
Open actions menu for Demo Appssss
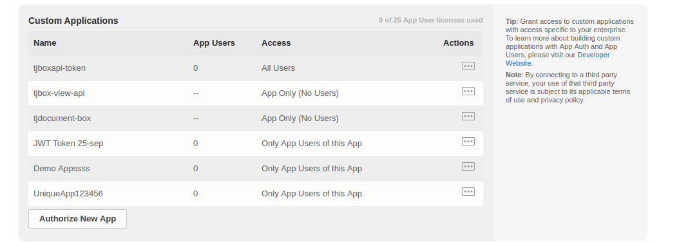(x=468, y=167)
